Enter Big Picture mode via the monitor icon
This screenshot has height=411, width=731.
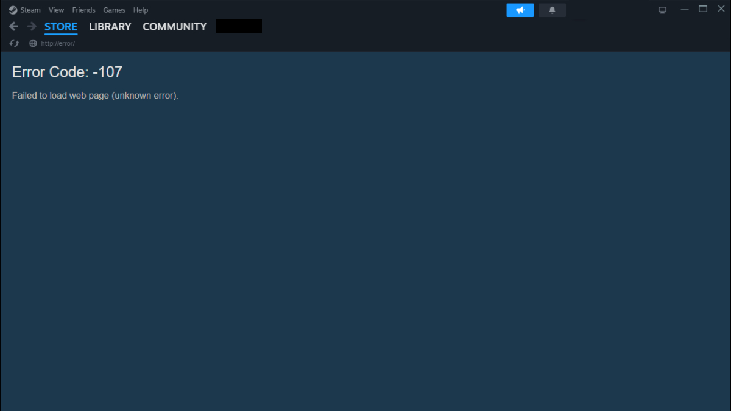point(662,9)
